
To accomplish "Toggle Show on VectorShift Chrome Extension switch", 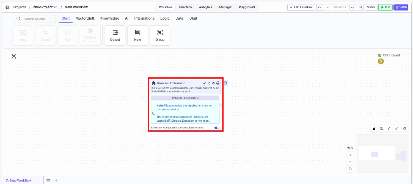I will (x=217, y=128).
